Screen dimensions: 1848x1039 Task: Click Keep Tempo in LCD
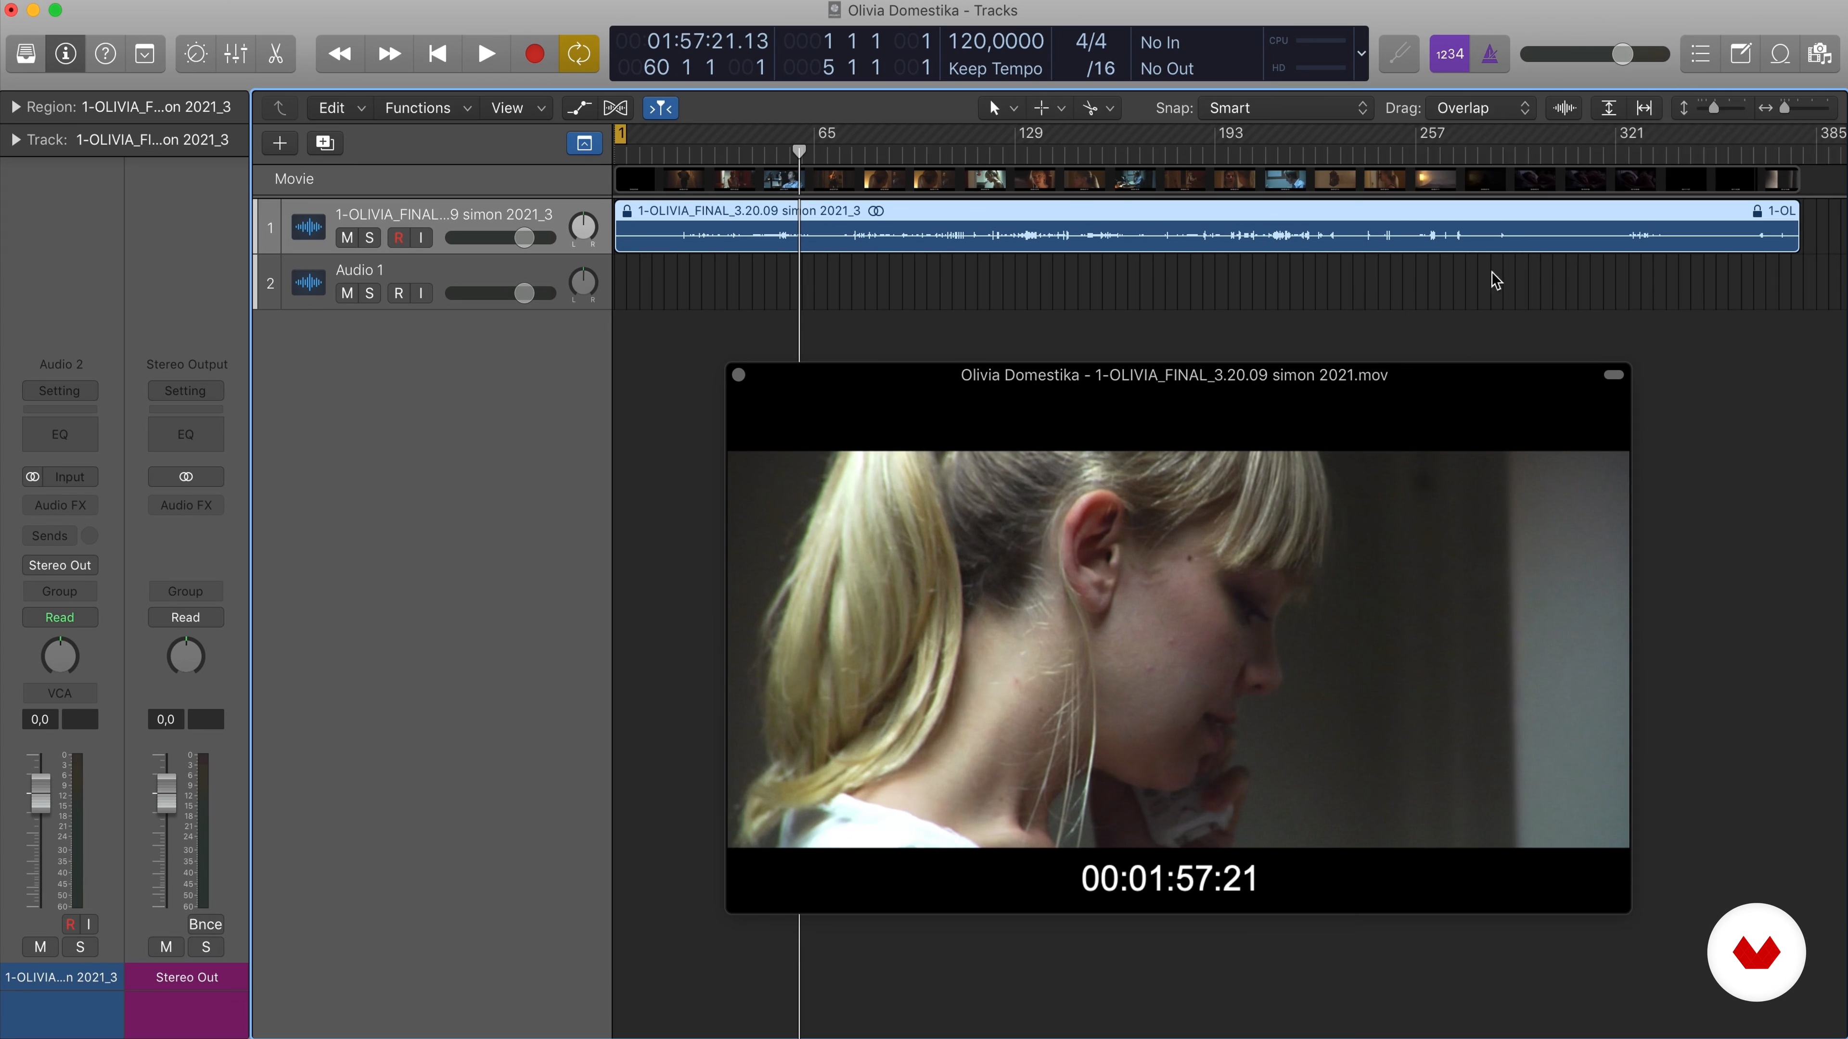pos(995,69)
